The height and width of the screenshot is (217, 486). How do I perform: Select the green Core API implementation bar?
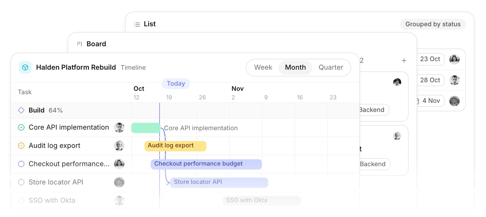click(x=146, y=128)
